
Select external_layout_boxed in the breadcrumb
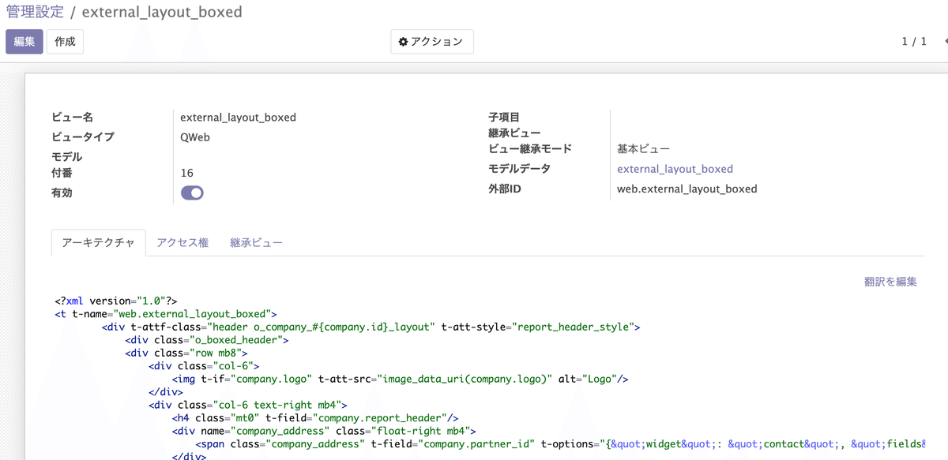click(x=161, y=13)
